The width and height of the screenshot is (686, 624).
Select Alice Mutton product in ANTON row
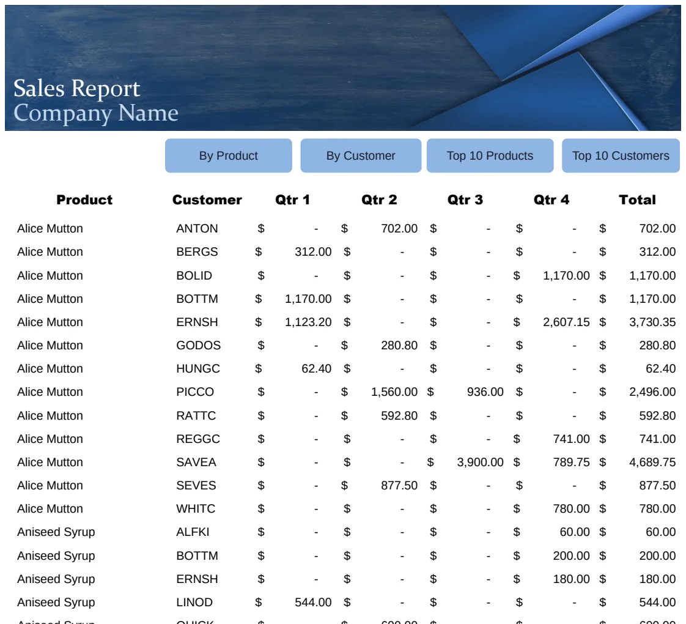pos(50,229)
